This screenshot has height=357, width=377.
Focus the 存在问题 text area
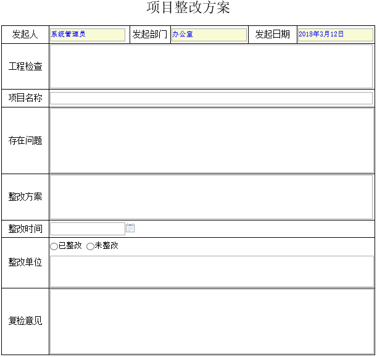211,140
